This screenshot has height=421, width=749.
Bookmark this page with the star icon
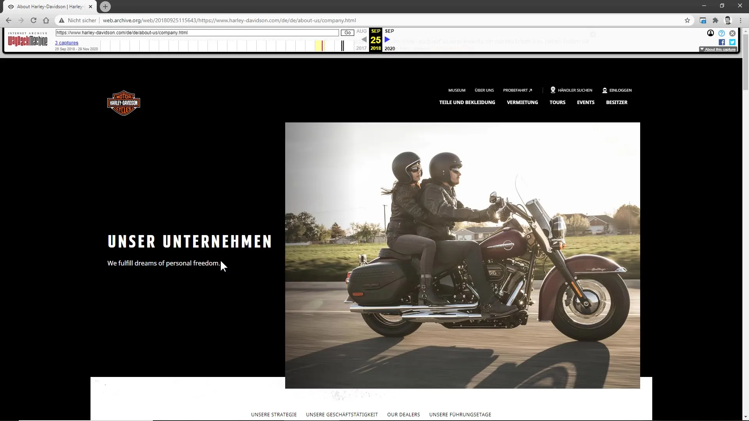coord(687,20)
